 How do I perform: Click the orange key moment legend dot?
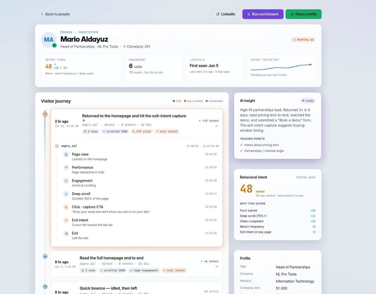(x=185, y=101)
